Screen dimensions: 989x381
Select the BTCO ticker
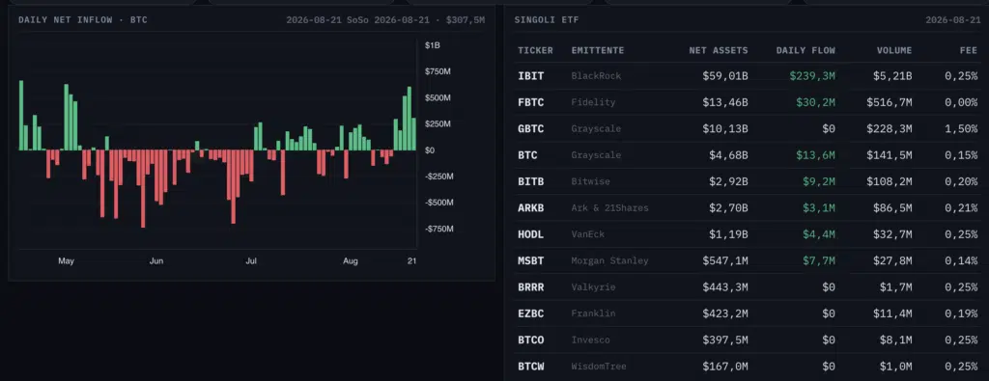(531, 340)
